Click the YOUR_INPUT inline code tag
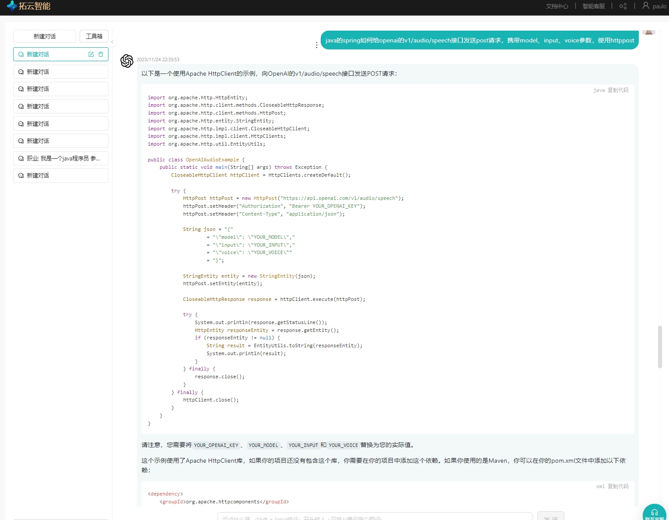 [303, 445]
